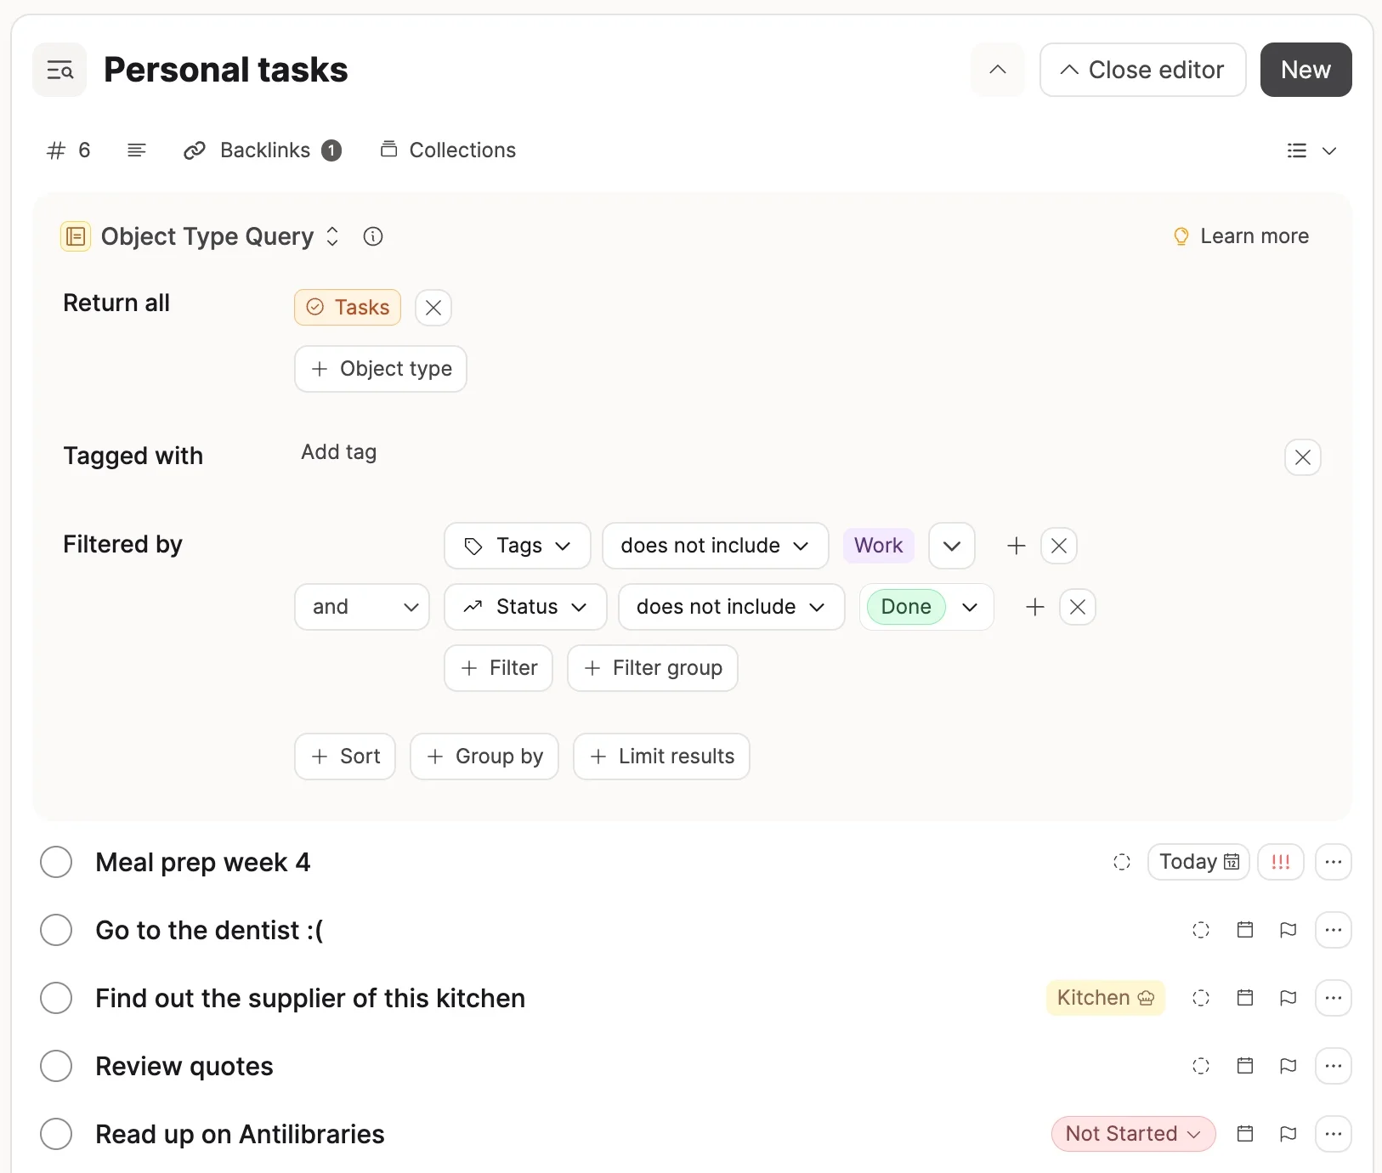Image resolution: width=1382 pixels, height=1173 pixels.
Task: Click the flag icon on Review quotes row
Action: [1288, 1066]
